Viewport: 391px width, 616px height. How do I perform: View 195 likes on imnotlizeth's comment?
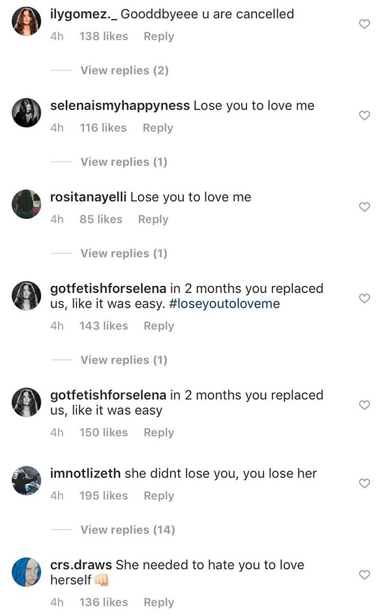pos(104,496)
